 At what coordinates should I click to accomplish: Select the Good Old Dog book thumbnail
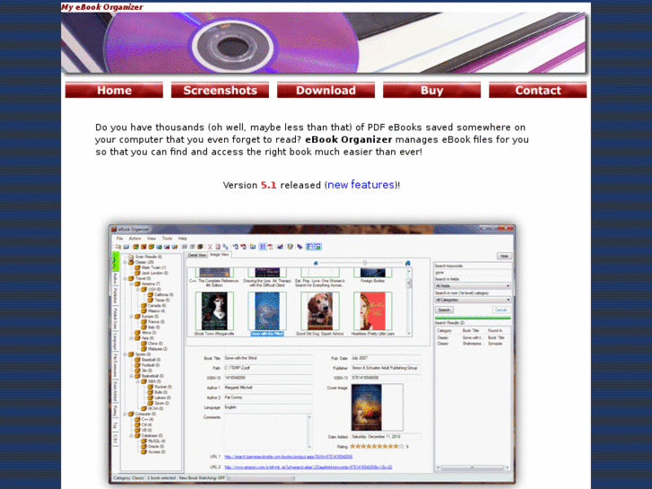coord(320,310)
